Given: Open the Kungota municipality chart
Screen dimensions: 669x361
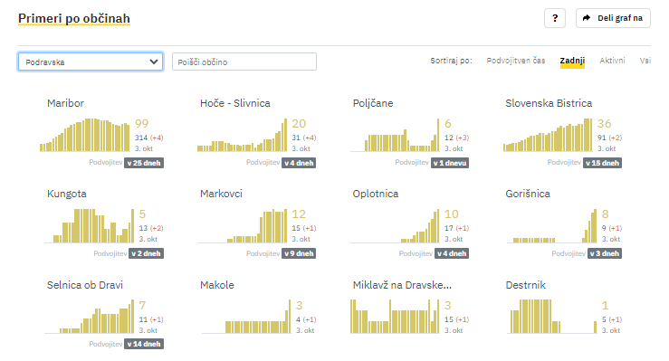Looking at the screenshot, I should pos(90,225).
